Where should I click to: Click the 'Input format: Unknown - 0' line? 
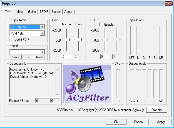coord(27,69)
